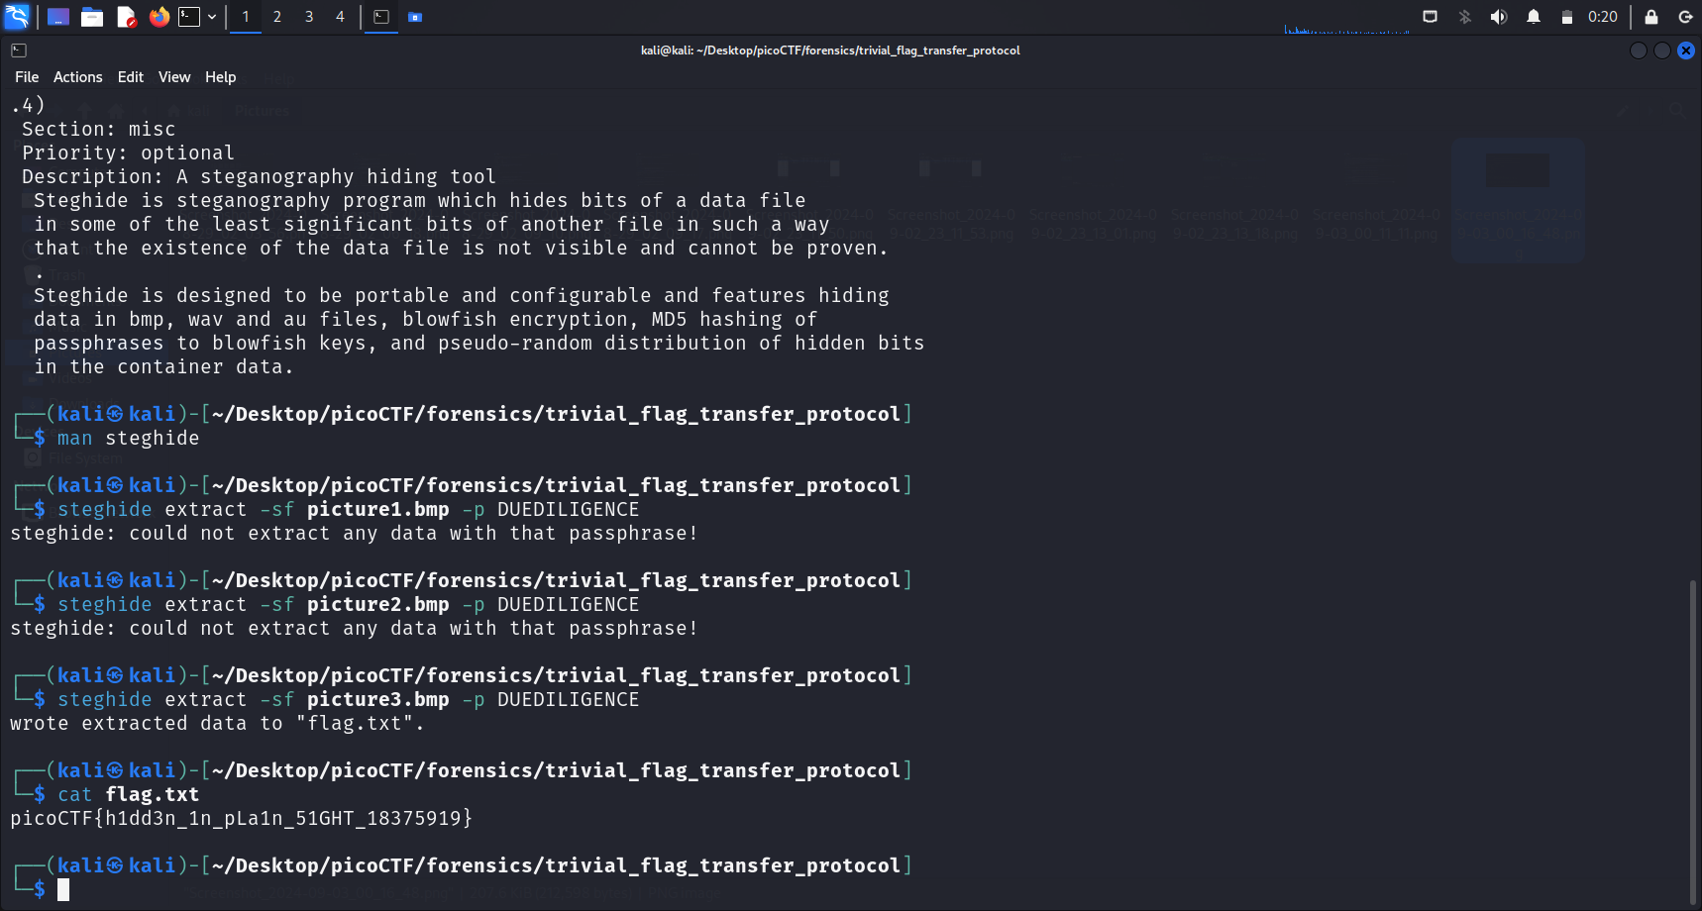Open the file manager launcher

pyautogui.click(x=92, y=17)
